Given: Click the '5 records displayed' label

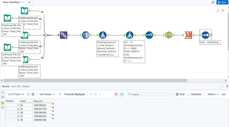Looking at the screenshot, I should (x=74, y=94).
